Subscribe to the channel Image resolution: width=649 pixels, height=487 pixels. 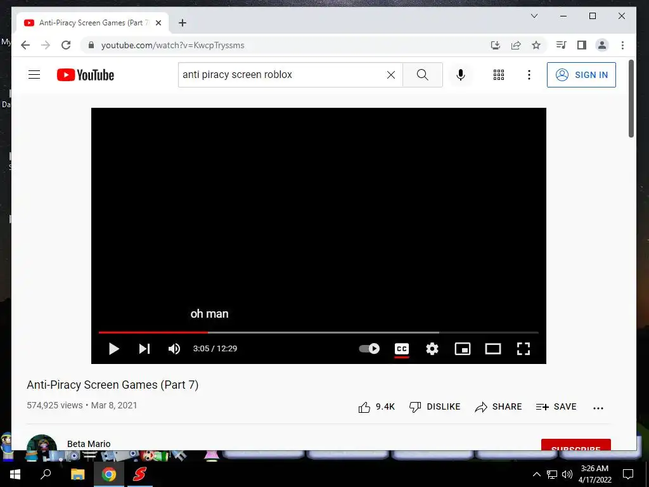pyautogui.click(x=575, y=445)
